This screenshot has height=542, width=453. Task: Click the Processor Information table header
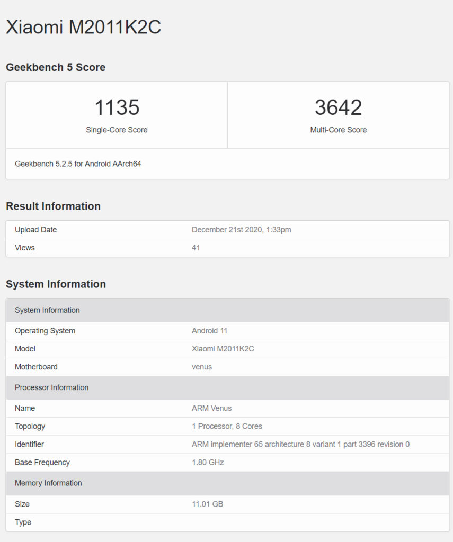(228, 387)
